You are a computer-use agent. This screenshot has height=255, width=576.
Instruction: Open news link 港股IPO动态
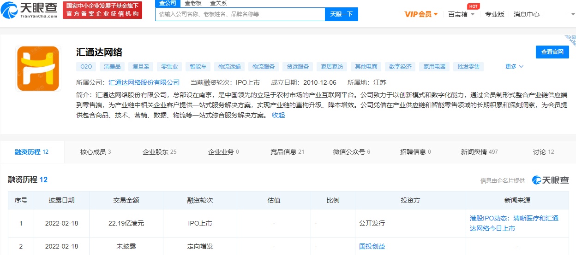pyautogui.click(x=514, y=223)
